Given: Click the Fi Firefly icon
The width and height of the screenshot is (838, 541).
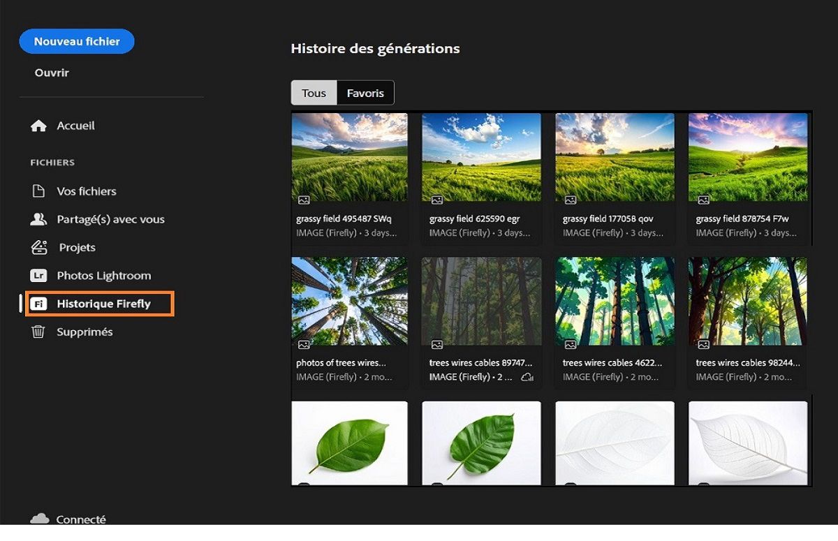Looking at the screenshot, I should (x=39, y=304).
